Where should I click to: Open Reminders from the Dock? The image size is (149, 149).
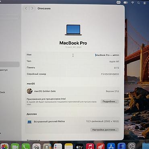click(x=58, y=146)
